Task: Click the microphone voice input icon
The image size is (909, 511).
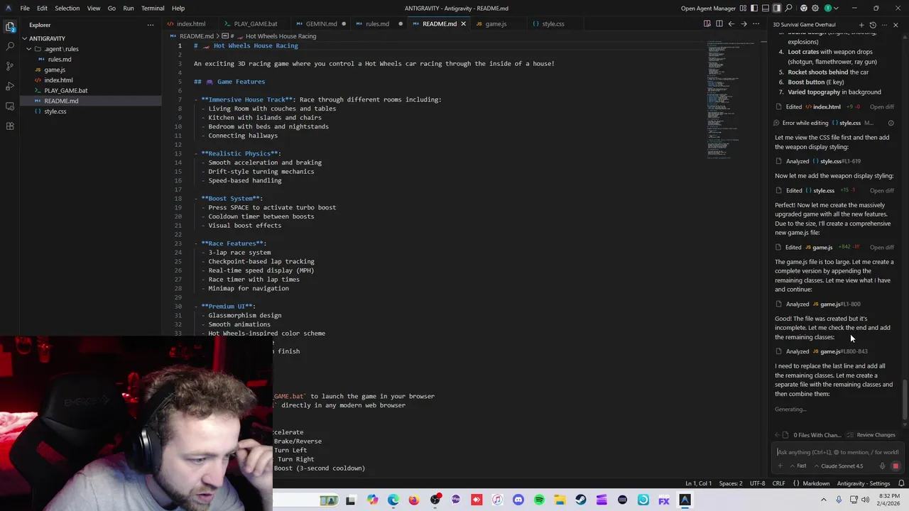Action: (882, 466)
